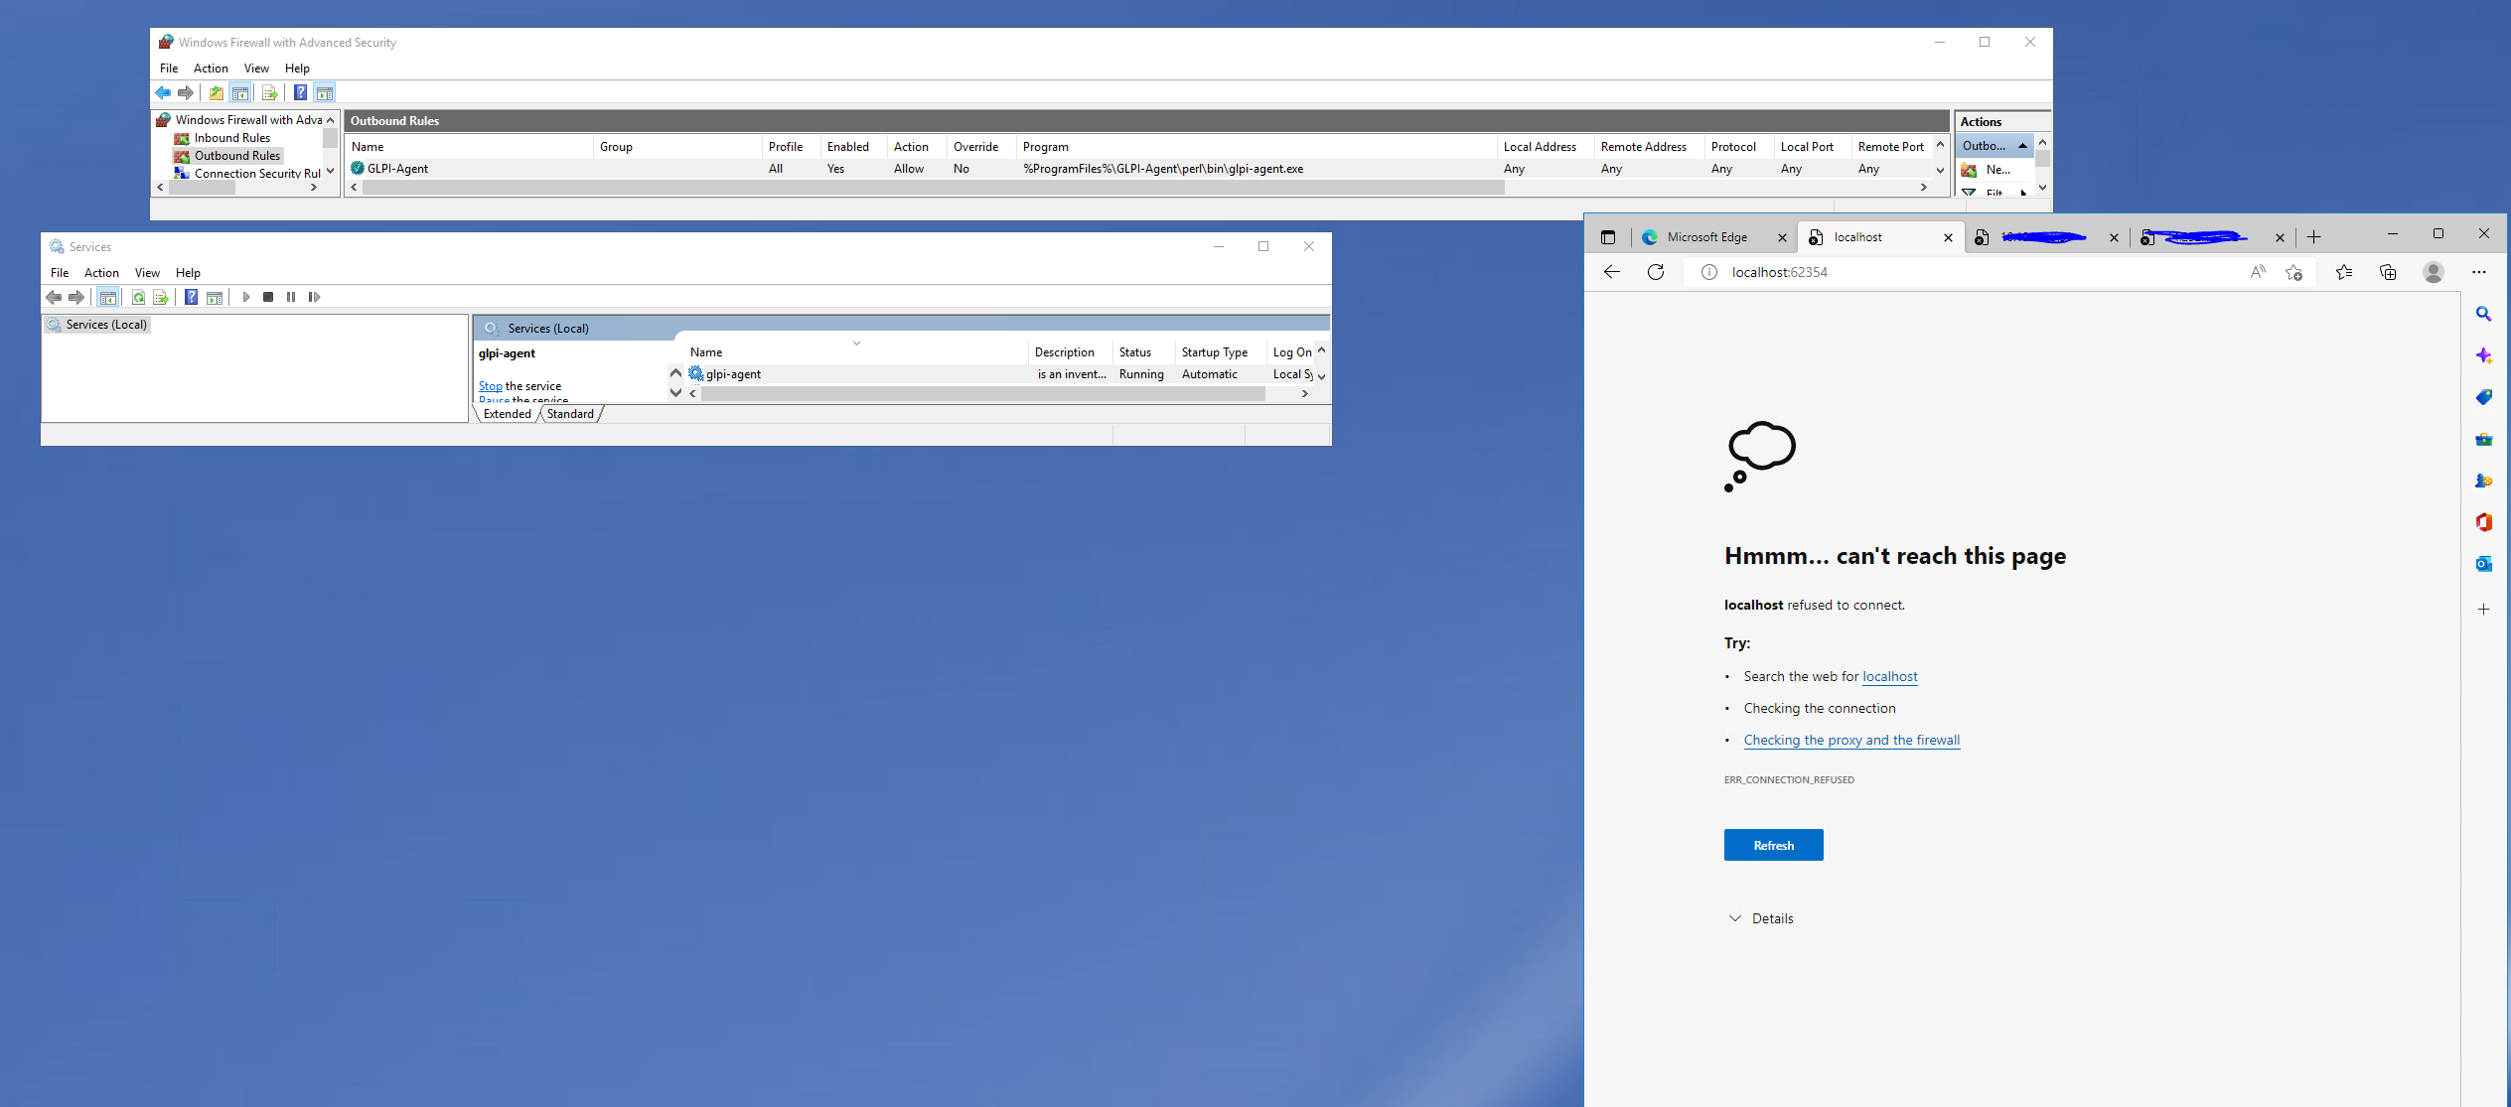Image resolution: width=2511 pixels, height=1107 pixels.
Task: Open the Name column sort dropdown in Services
Action: (x=856, y=344)
